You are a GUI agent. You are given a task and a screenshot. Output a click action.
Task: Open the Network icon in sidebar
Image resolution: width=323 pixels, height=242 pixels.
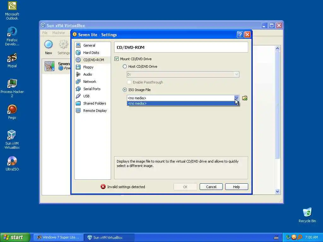coord(78,82)
